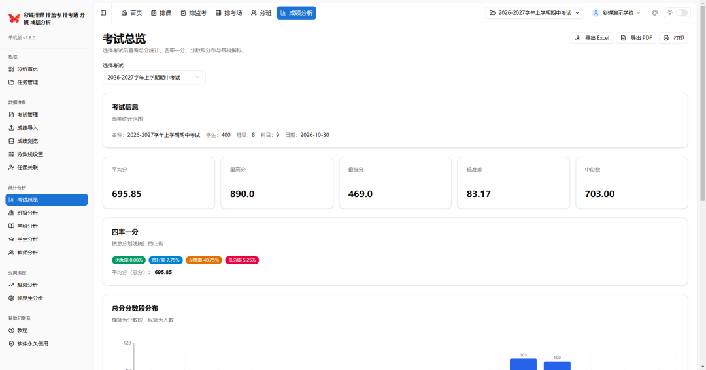This screenshot has height=370, width=706.
Task: Switch to the 排考场 tab
Action: pos(229,13)
